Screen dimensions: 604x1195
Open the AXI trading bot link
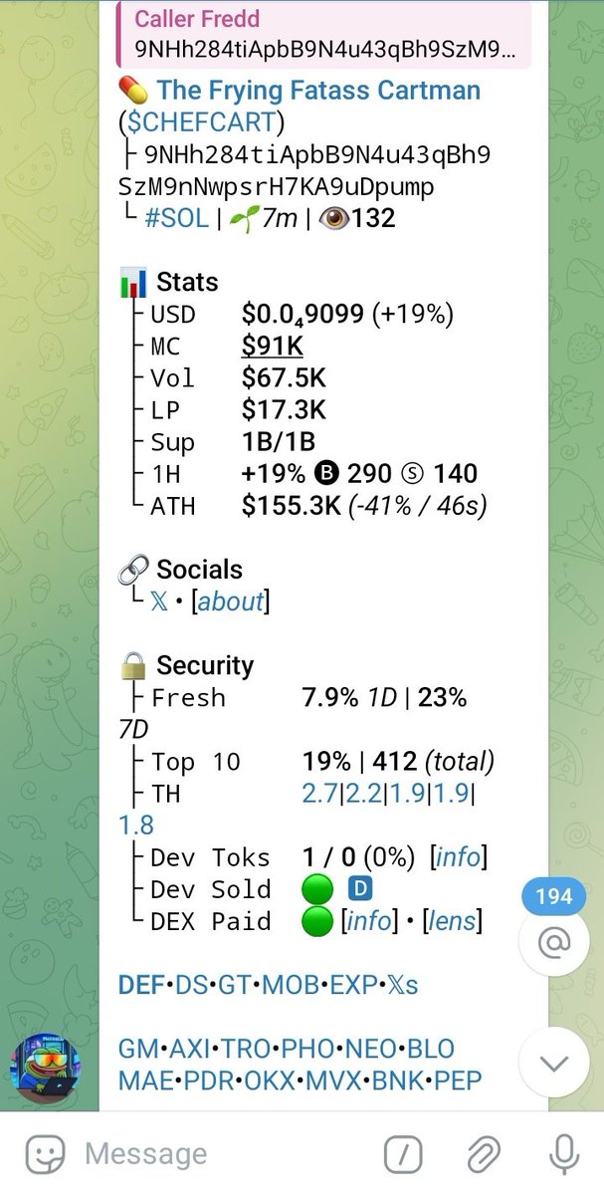(x=192, y=1049)
